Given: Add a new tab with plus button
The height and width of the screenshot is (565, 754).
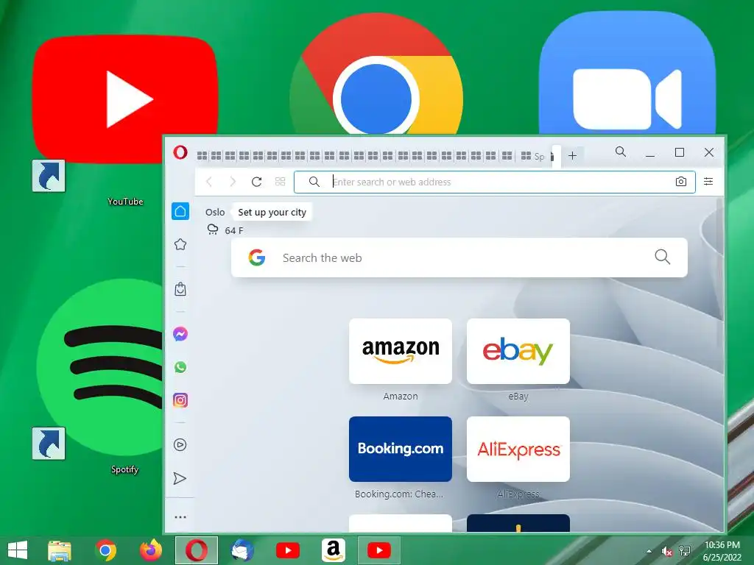Looking at the screenshot, I should pyautogui.click(x=572, y=156).
